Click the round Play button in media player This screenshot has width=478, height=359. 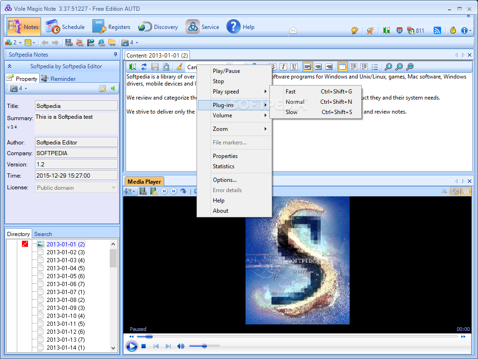[132, 346]
